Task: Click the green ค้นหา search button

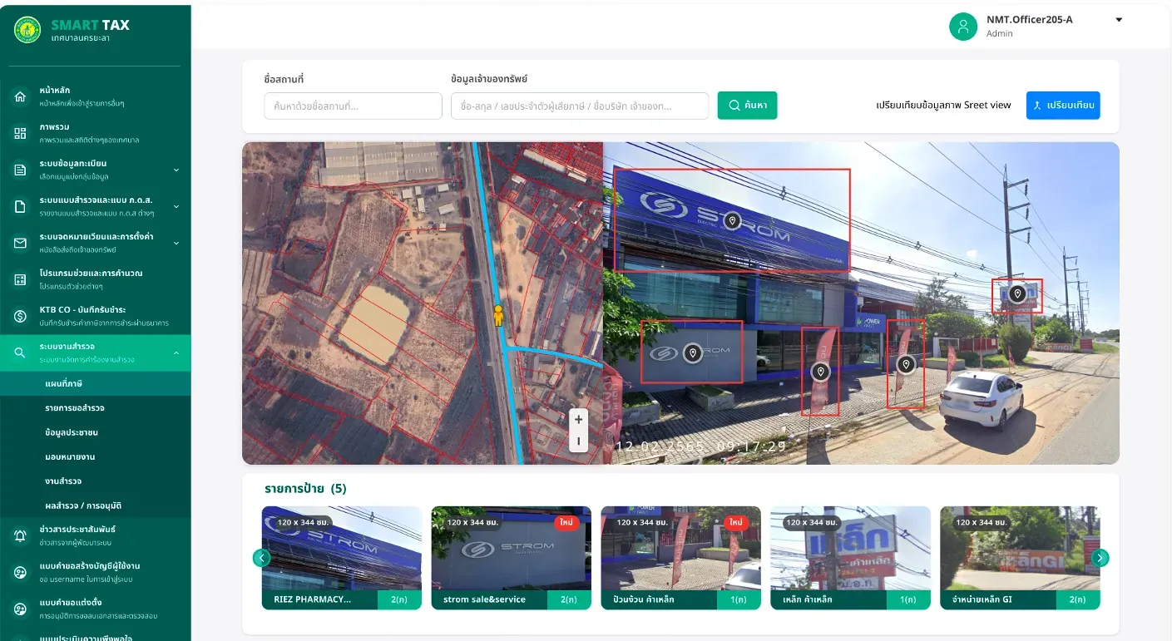Action: click(747, 106)
